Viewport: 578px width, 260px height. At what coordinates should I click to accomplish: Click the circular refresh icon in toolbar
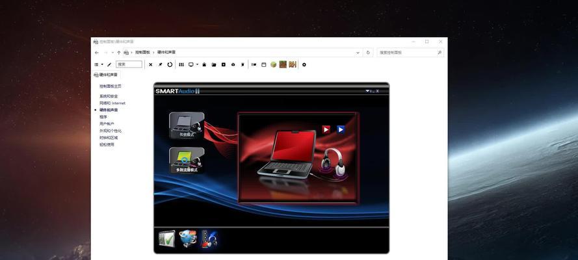[170, 64]
